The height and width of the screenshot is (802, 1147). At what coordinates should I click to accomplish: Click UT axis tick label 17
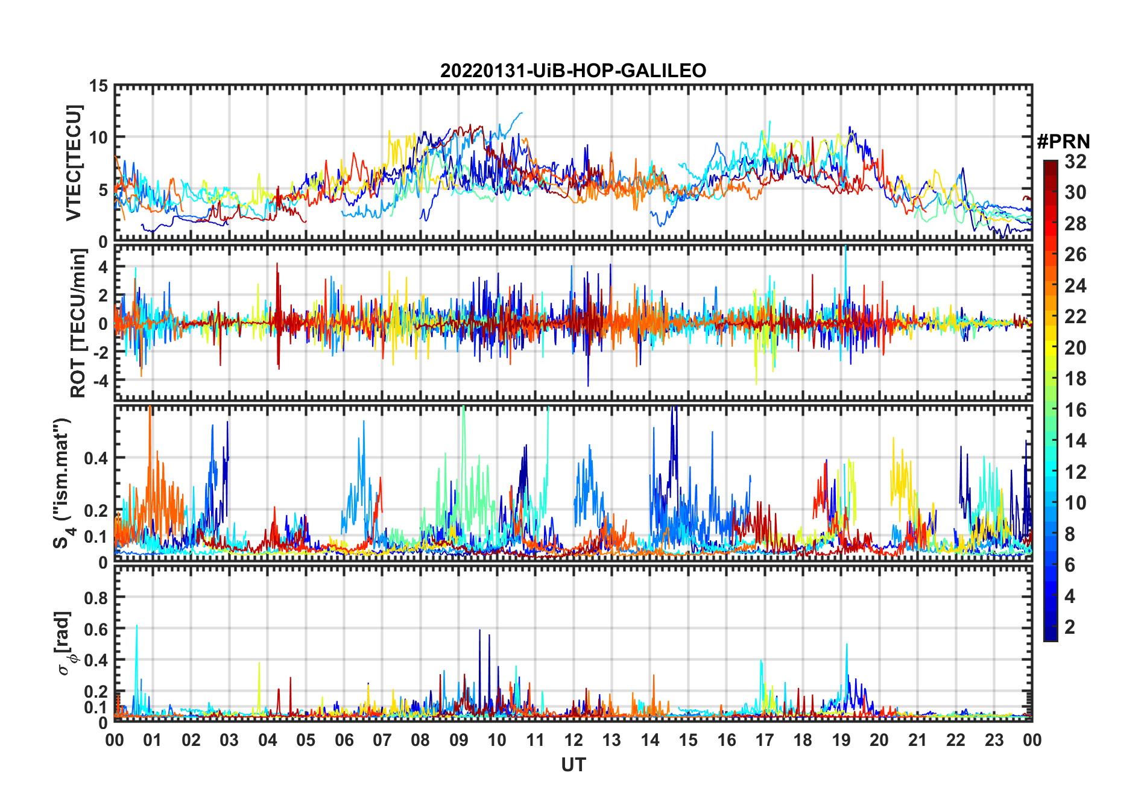(765, 740)
